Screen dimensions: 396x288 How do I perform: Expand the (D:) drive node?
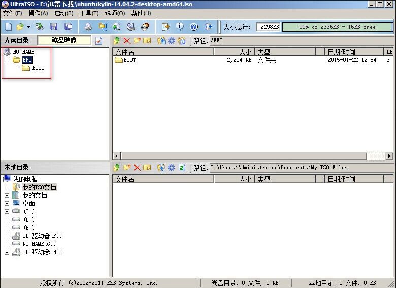coord(7,220)
